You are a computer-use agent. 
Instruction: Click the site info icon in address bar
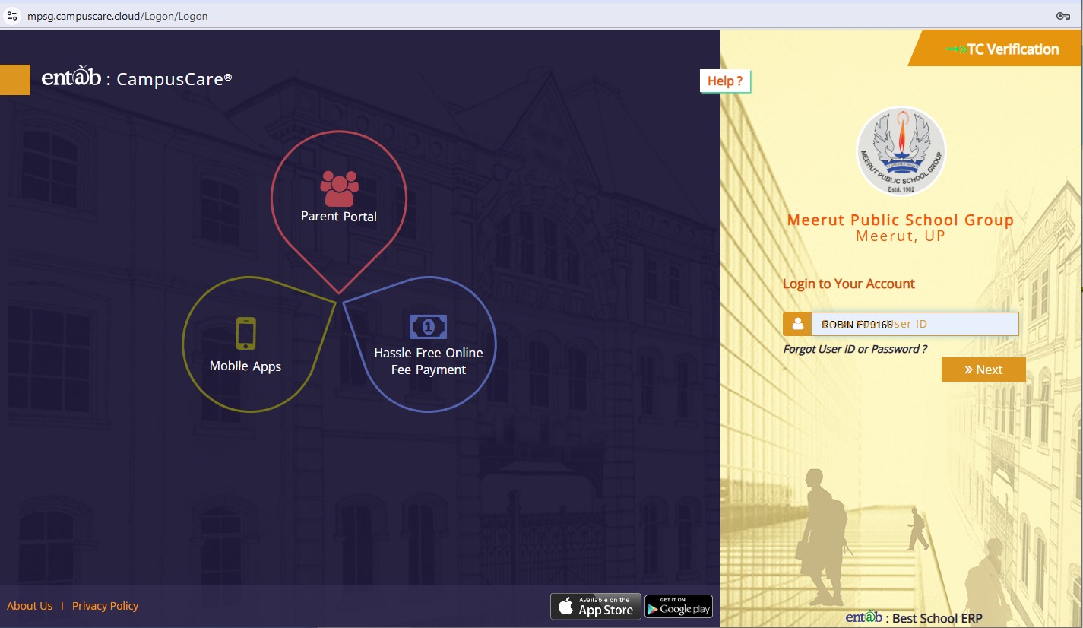pos(12,16)
